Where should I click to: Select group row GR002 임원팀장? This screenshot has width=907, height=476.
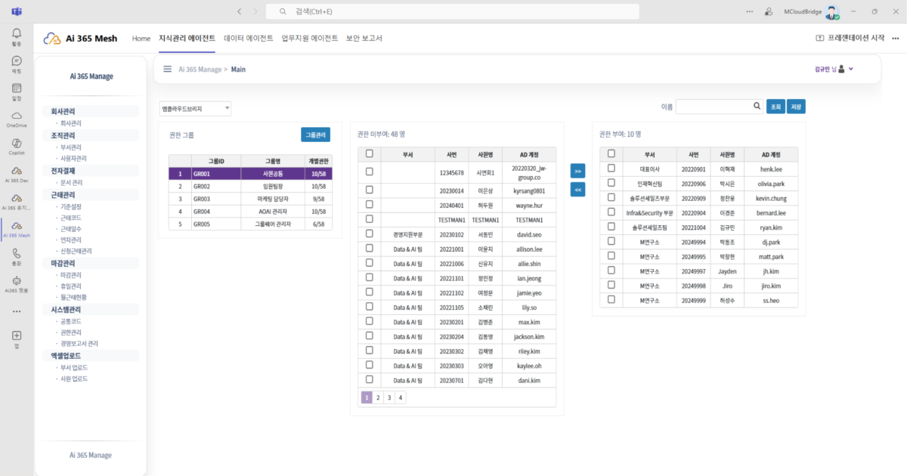click(x=250, y=186)
